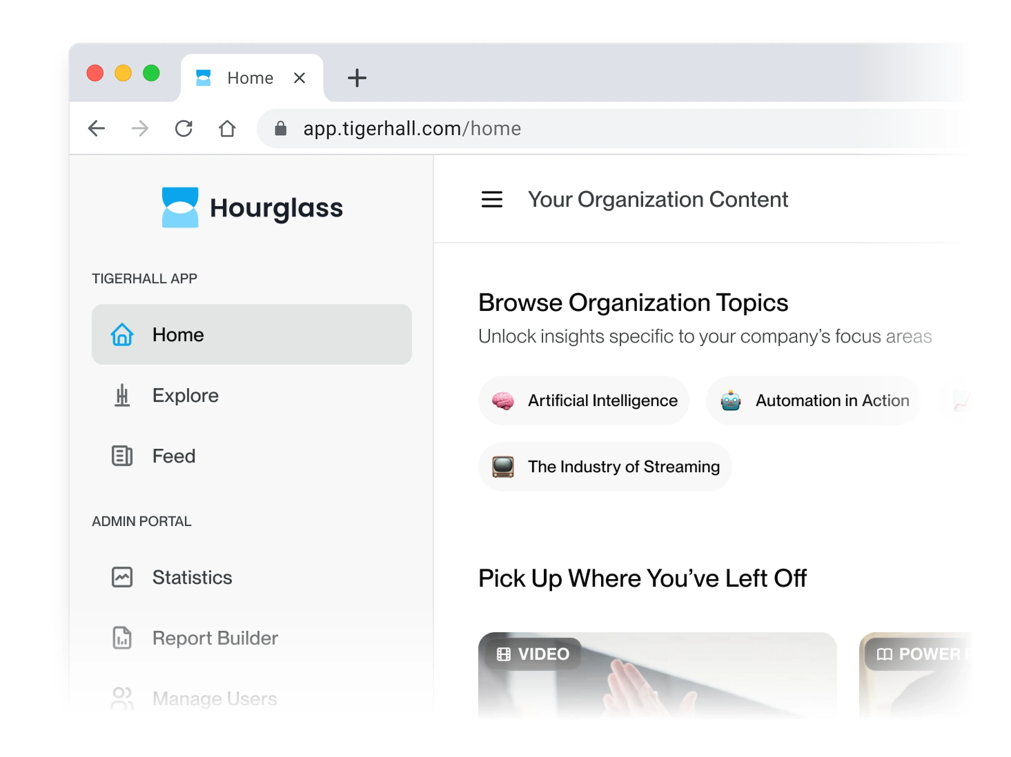The width and height of the screenshot is (1011, 757).
Task: Click the Pick Up Where You've Left Off heading
Action: (642, 578)
